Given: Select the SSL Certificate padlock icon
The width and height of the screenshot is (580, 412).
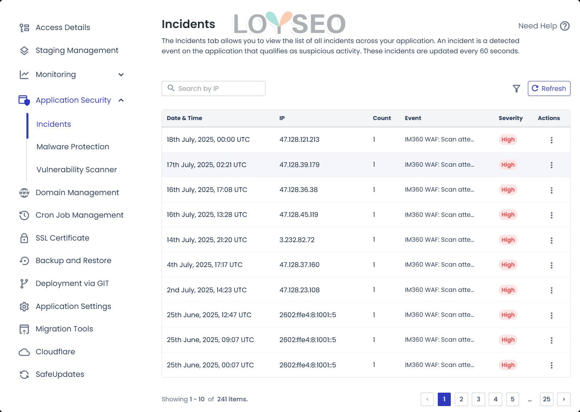Looking at the screenshot, I should pos(24,238).
